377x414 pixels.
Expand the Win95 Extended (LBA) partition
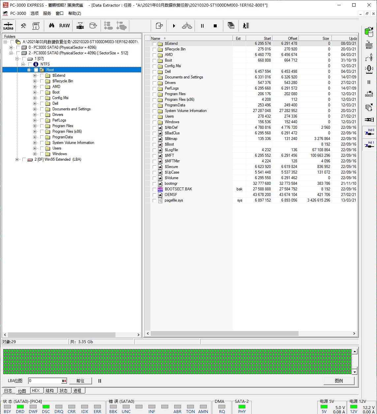(17, 160)
